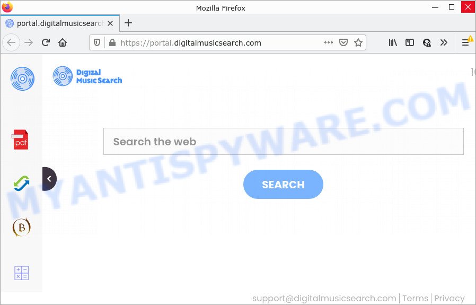The height and width of the screenshot is (305, 476).
Task: View site security padlock info
Action: pyautogui.click(x=112, y=43)
